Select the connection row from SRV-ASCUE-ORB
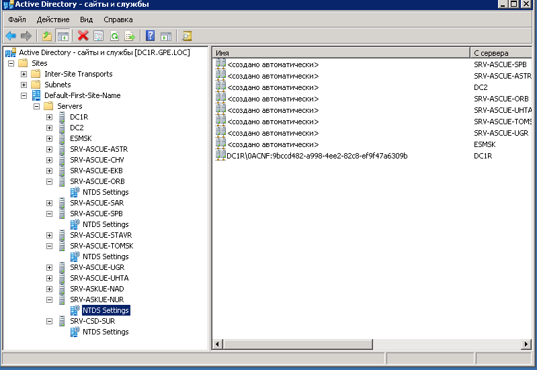This screenshot has width=537, height=370. (372, 99)
